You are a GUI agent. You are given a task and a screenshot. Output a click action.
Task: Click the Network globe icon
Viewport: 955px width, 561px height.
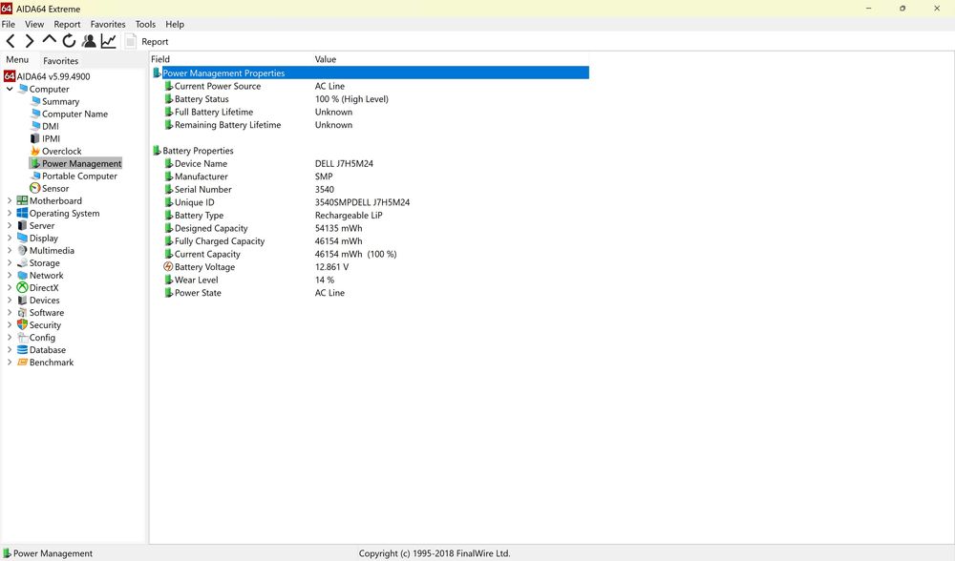tap(23, 275)
